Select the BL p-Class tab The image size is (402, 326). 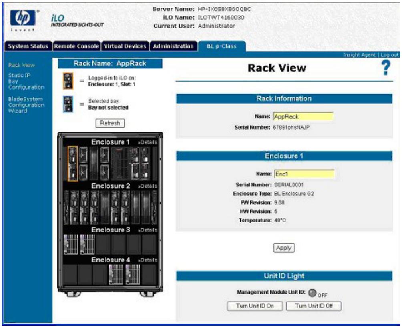coord(221,46)
